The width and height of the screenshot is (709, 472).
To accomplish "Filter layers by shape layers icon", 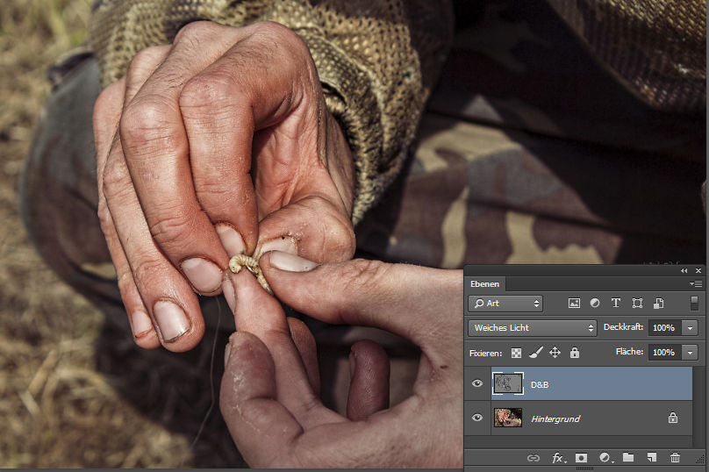I will click(637, 304).
